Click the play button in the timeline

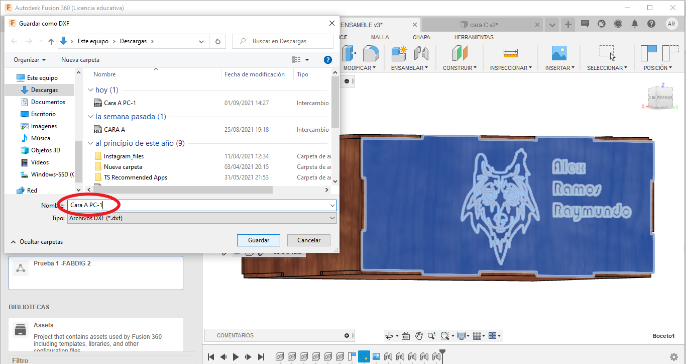pos(236,357)
